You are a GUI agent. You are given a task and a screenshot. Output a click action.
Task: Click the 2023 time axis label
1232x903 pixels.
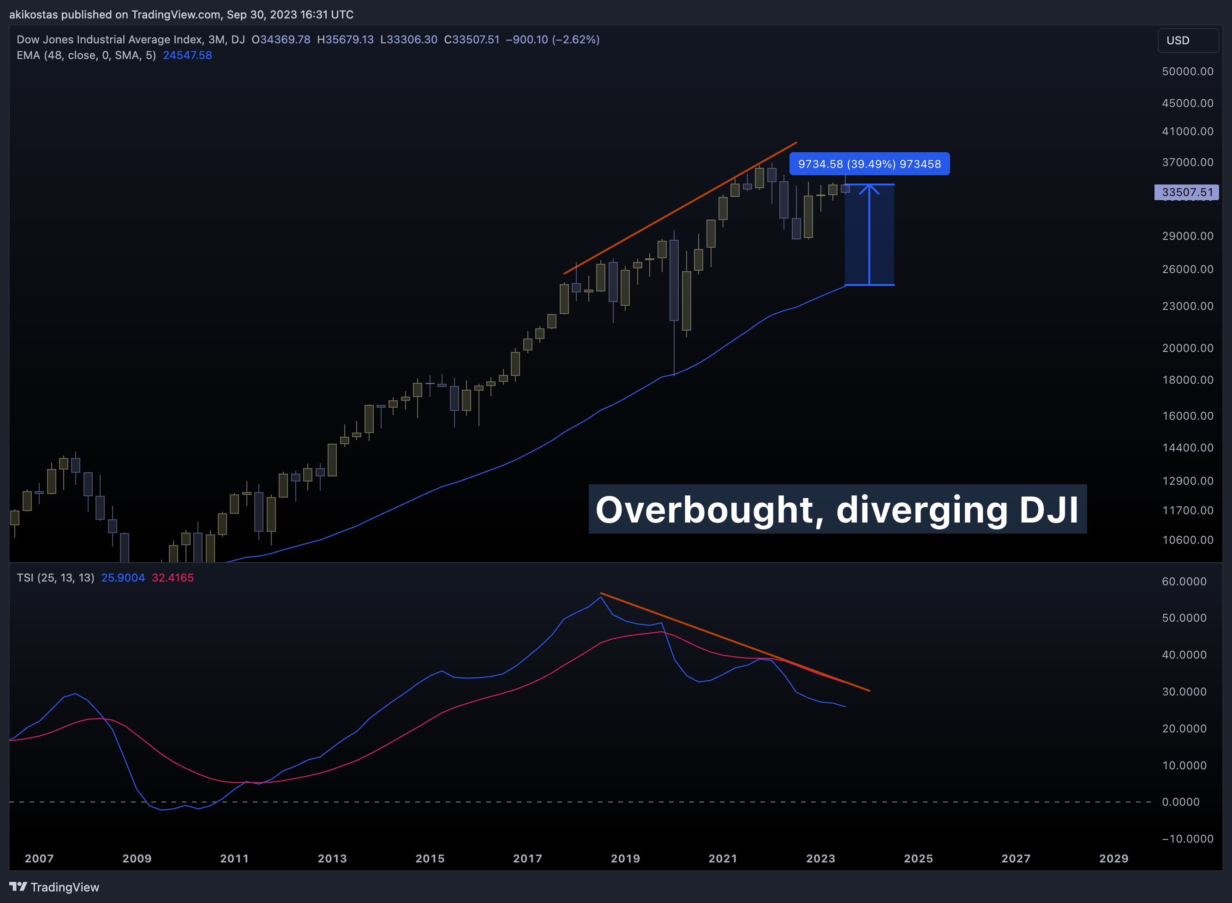(x=821, y=859)
